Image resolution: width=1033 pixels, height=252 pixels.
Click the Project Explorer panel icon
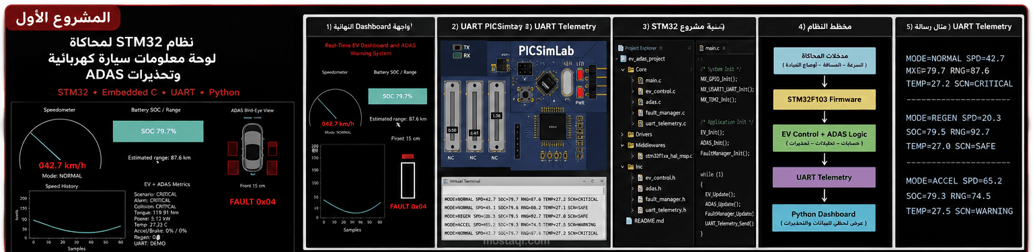click(621, 48)
